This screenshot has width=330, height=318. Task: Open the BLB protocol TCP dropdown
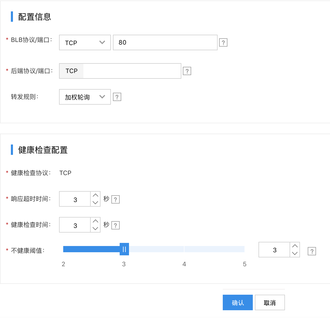(x=85, y=42)
